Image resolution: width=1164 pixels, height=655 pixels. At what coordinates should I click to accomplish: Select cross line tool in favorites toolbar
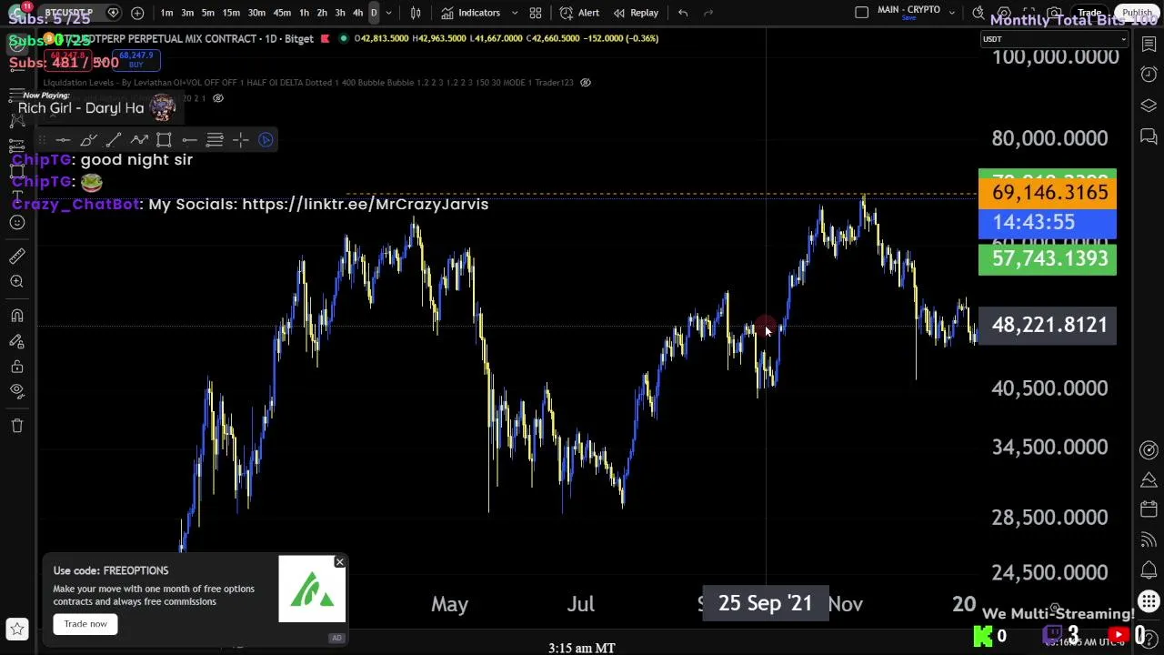pyautogui.click(x=240, y=139)
